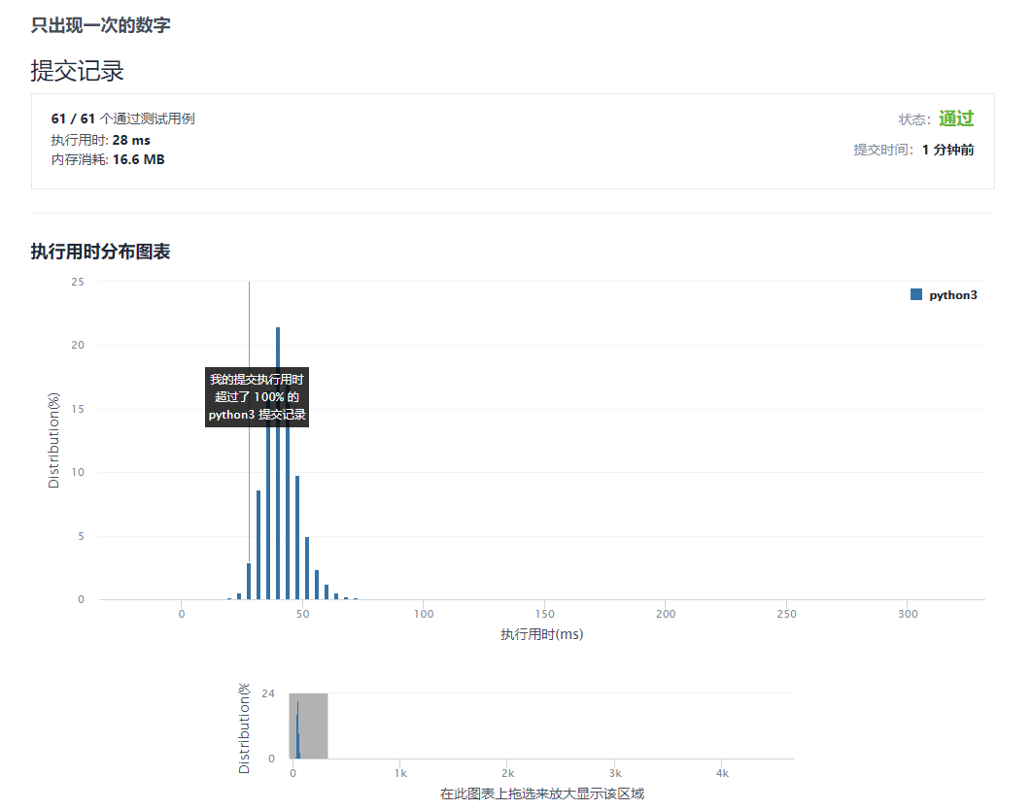This screenshot has width=1032, height=810.
Task: Select the gray range window in the mini chart
Action: coord(308,726)
